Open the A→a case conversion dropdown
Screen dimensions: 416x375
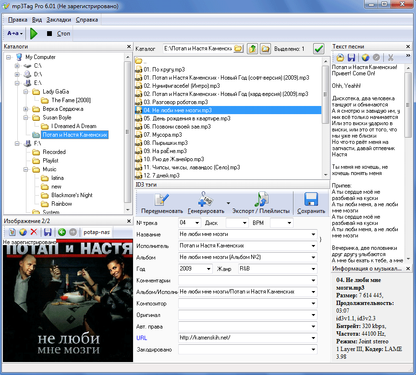[15, 34]
